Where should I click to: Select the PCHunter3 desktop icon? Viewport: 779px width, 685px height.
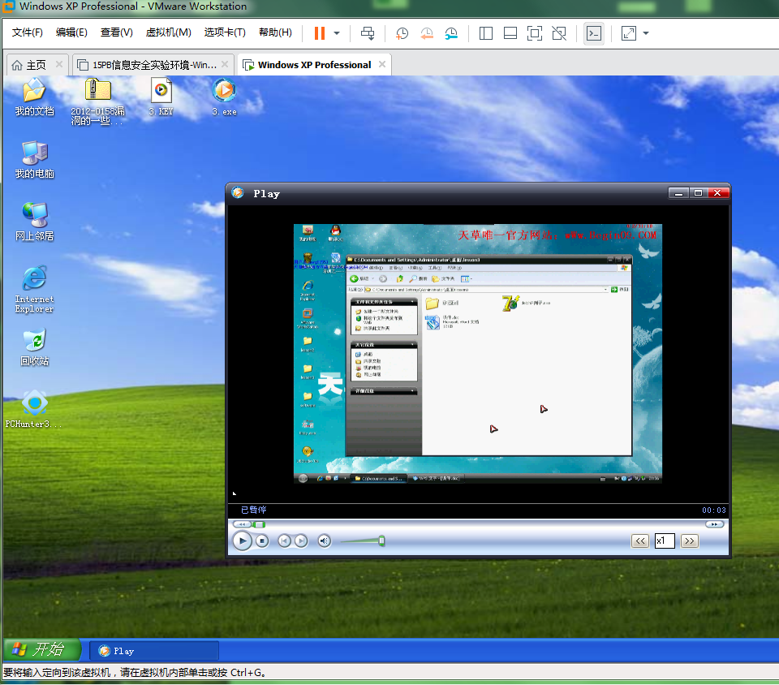click(34, 410)
